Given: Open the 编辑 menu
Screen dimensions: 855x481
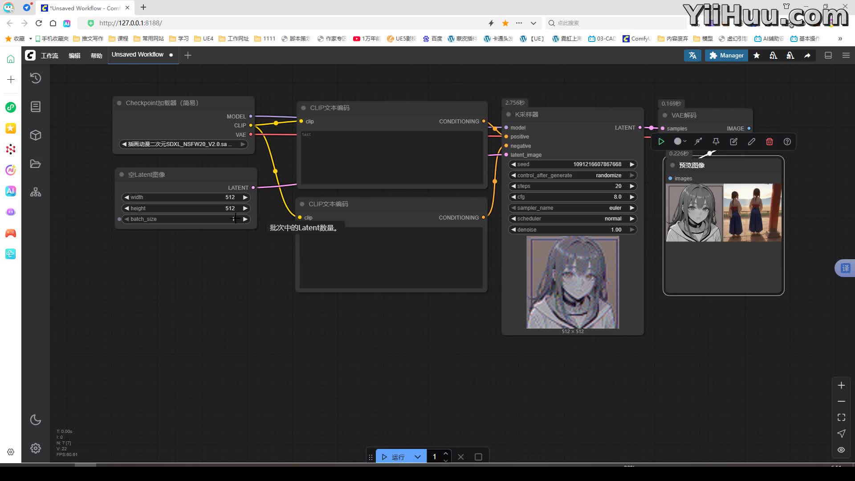Looking at the screenshot, I should pyautogui.click(x=74, y=56).
